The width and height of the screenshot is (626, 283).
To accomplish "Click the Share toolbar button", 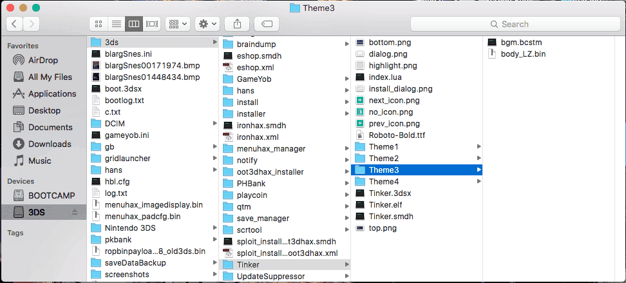I will (x=237, y=24).
